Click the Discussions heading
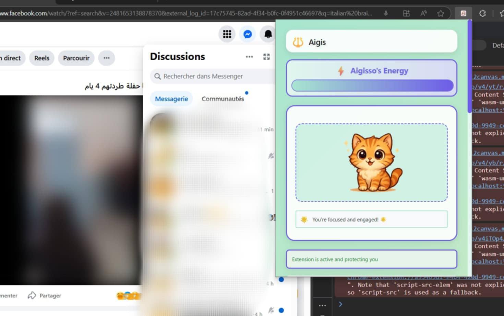This screenshot has height=316, width=504. click(178, 57)
